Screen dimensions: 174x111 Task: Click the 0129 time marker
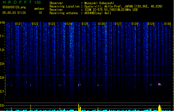[151, 24]
